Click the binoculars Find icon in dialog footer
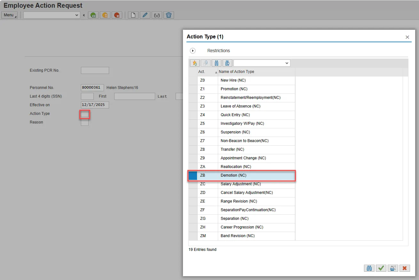Screen dimensions: 419x280 point(369,268)
